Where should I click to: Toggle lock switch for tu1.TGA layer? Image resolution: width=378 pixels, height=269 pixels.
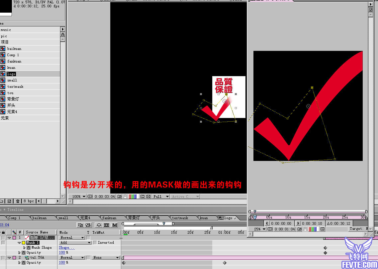point(3,258)
